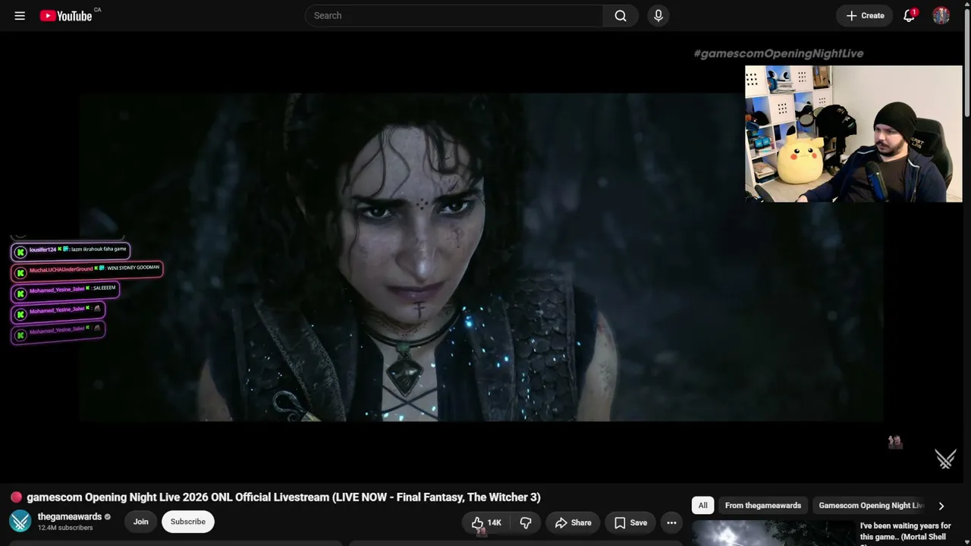
Task: Show more filter chips with arrow
Action: tap(941, 506)
